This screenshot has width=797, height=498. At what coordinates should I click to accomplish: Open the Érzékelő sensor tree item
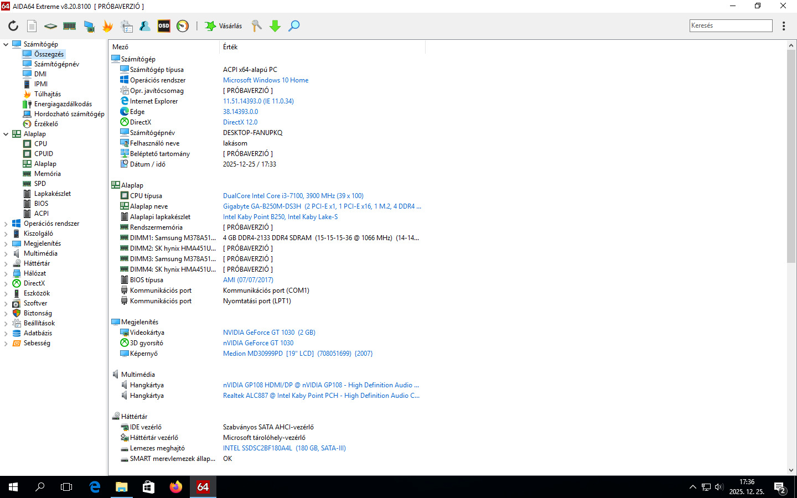click(x=46, y=124)
